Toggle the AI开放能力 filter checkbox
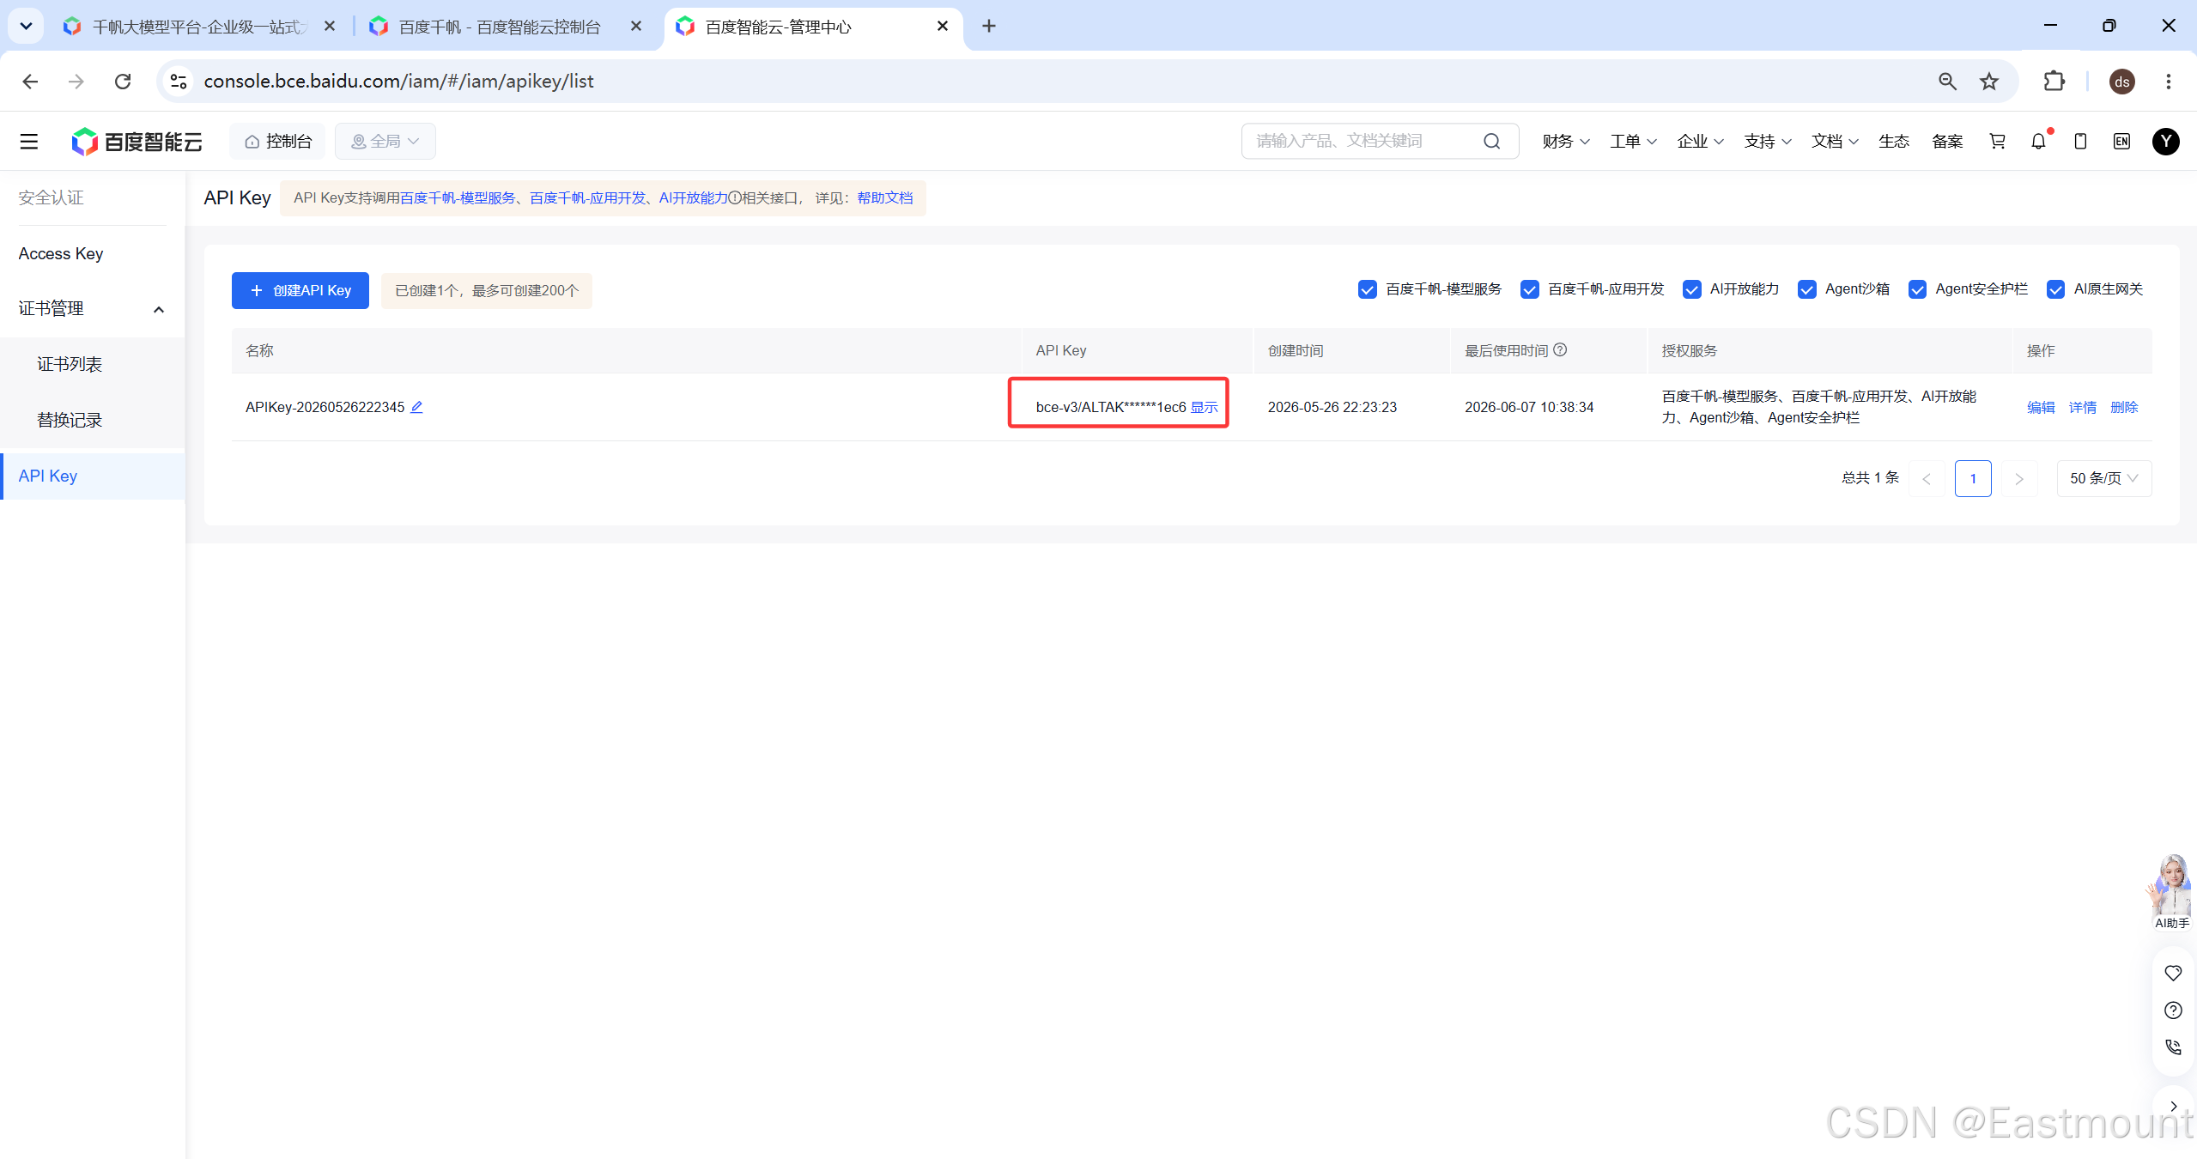The image size is (2197, 1159). click(x=1691, y=289)
